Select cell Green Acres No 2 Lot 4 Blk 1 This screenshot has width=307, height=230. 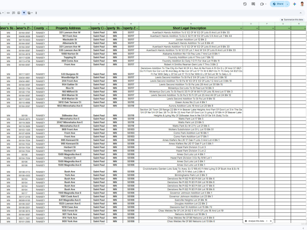[191, 102]
